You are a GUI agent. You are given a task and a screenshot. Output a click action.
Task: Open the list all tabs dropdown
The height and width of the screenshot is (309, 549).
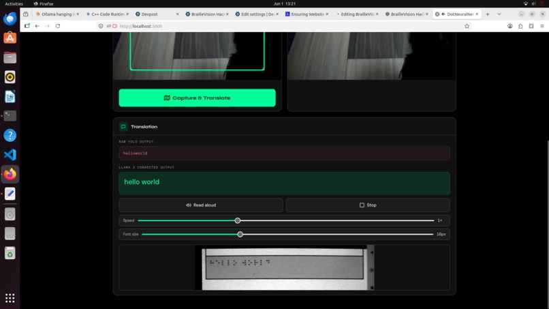click(499, 14)
